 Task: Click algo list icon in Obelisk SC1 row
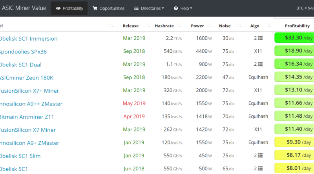tap(260, 169)
